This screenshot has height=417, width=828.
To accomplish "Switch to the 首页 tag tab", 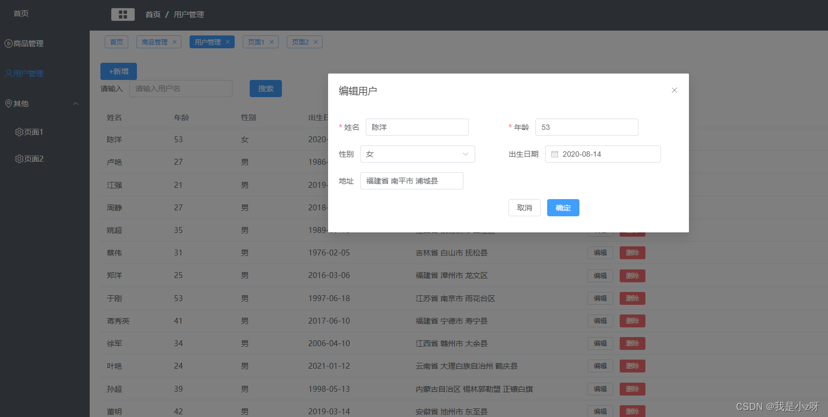I will click(117, 42).
